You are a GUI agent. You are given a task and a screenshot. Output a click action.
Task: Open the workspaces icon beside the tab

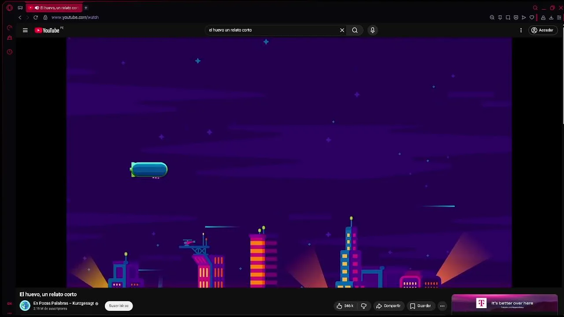tap(20, 7)
